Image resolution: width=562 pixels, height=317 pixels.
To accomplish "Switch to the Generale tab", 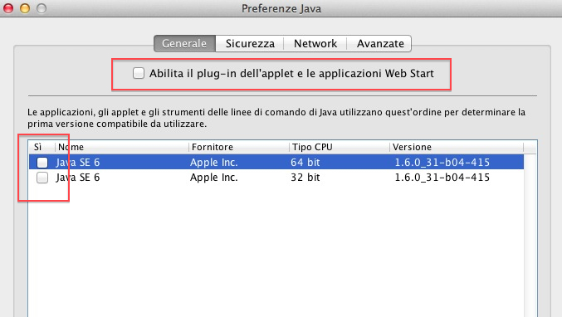I will click(184, 43).
